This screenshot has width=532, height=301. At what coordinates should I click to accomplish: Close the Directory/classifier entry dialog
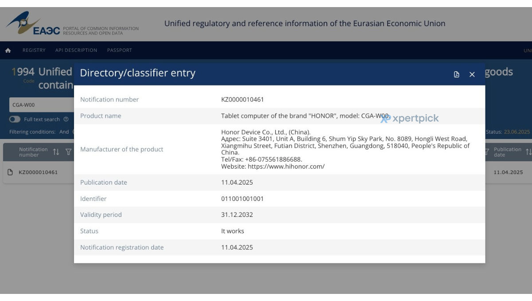pyautogui.click(x=472, y=74)
